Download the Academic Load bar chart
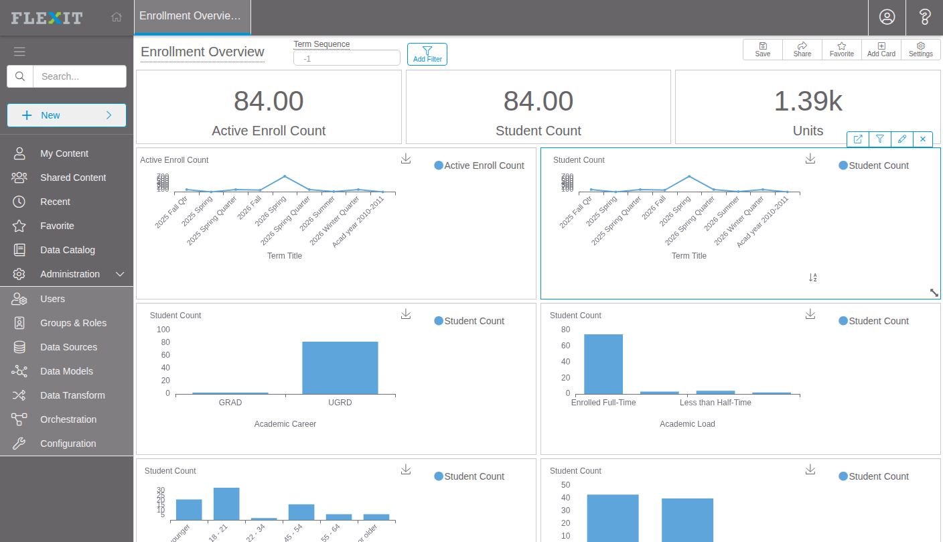Screen dimensions: 943x542 (810, 314)
